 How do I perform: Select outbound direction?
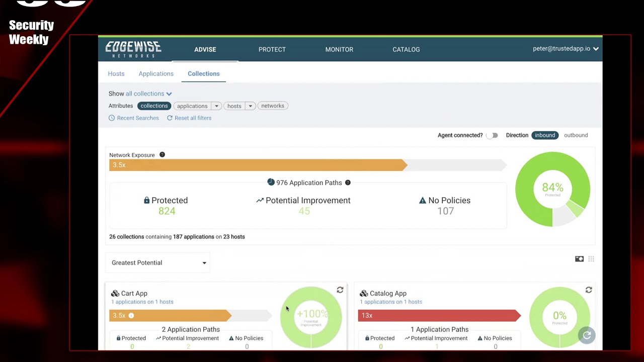[x=576, y=135]
